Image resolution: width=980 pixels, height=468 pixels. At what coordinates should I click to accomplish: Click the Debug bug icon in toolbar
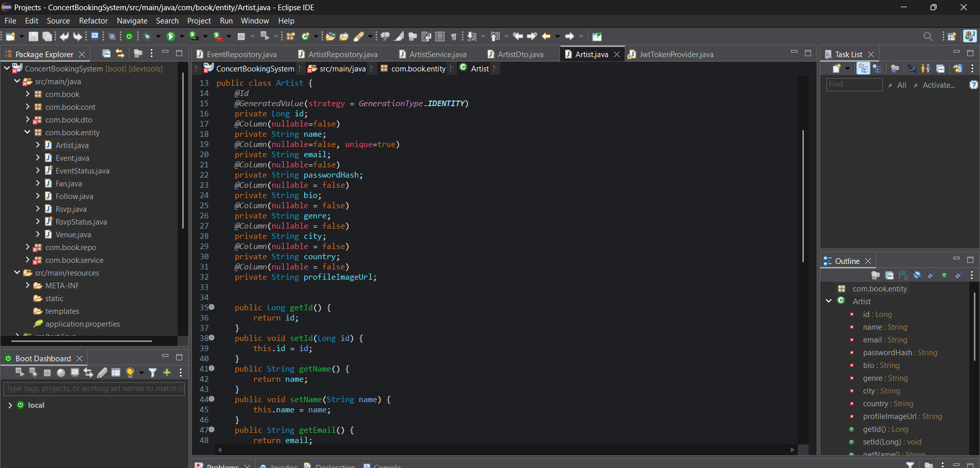(x=148, y=37)
